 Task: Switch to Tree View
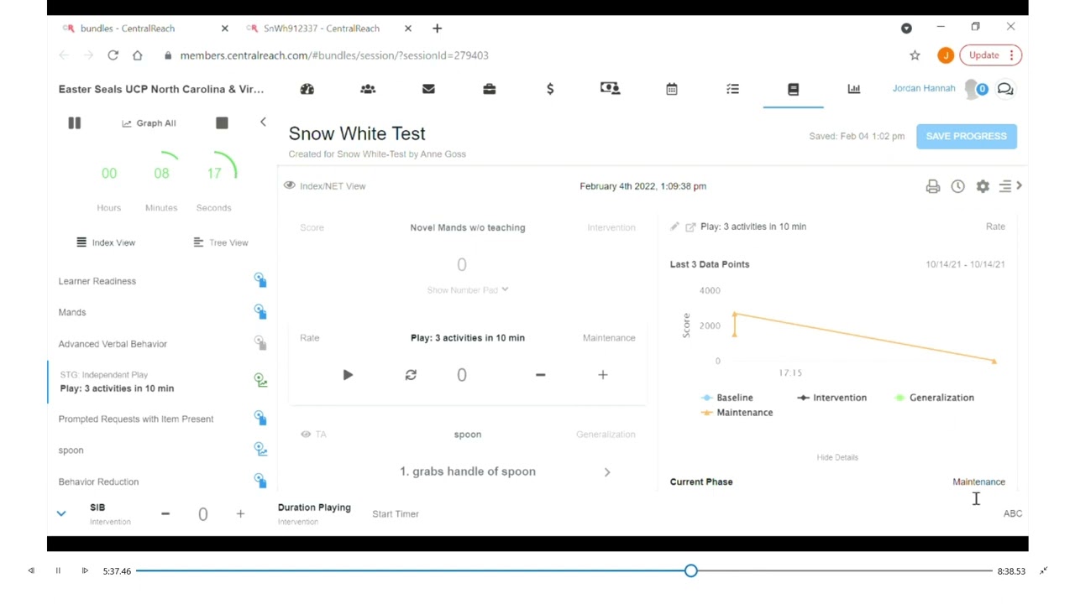[221, 242]
